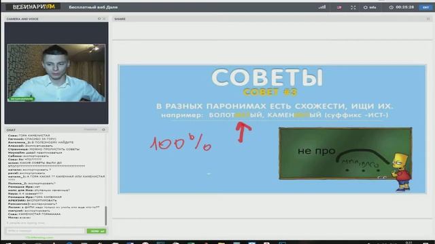The image size is (435, 244).
Task: Click the link below chat input
Action: pyautogui.click(x=39, y=237)
